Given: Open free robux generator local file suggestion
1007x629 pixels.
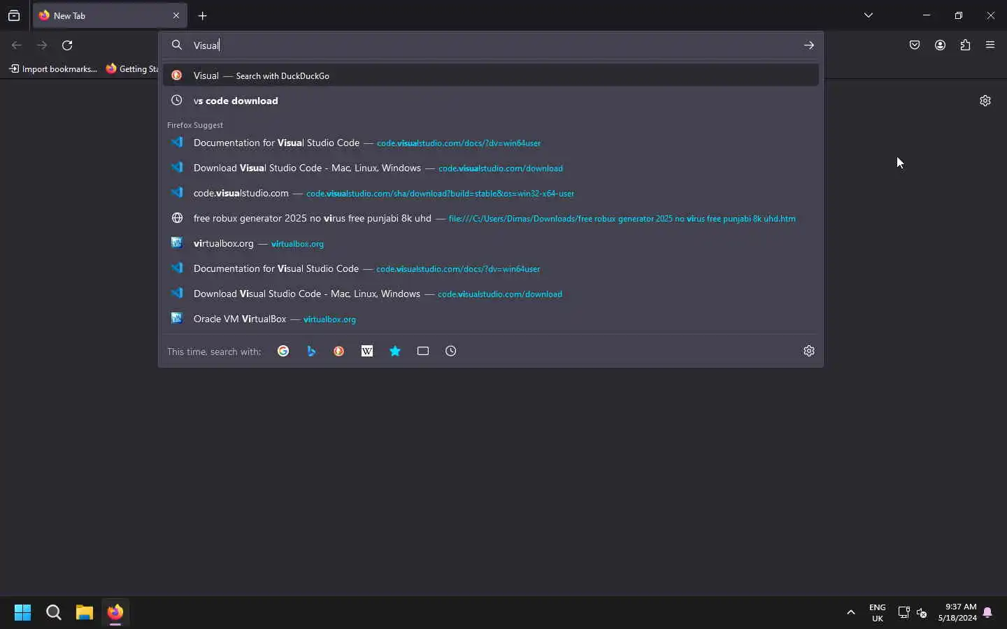Looking at the screenshot, I should 491,218.
